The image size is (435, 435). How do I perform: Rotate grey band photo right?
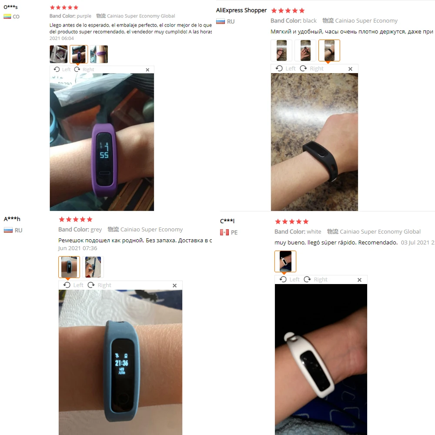pyautogui.click(x=99, y=285)
